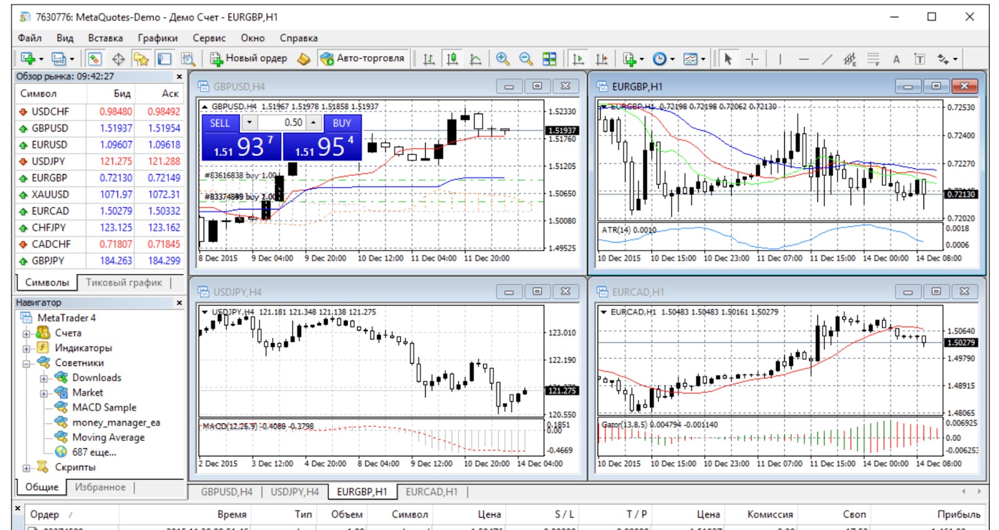Select money_manager_ea expert advisor
Screen dimensions: 999x530
point(116,422)
